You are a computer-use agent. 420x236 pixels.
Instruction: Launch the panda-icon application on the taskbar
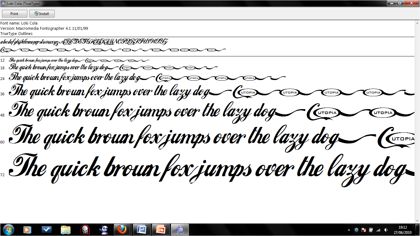coord(104,229)
